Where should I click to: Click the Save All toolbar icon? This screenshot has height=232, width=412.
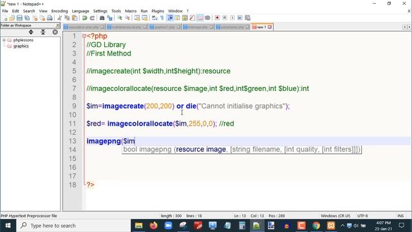[x=27, y=18]
